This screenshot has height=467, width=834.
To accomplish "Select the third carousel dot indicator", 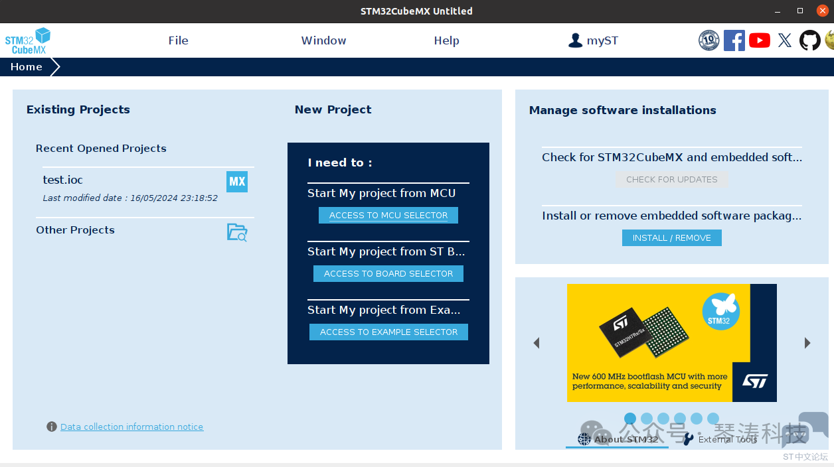I will click(x=663, y=419).
